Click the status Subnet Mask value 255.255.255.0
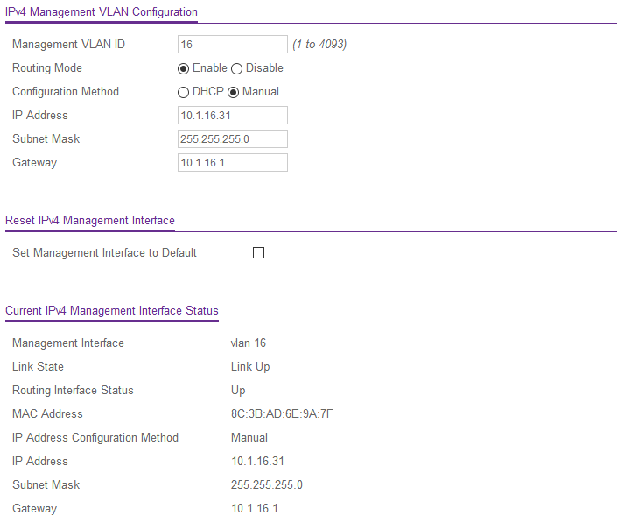Image resolution: width=617 pixels, height=523 pixels. [267, 484]
